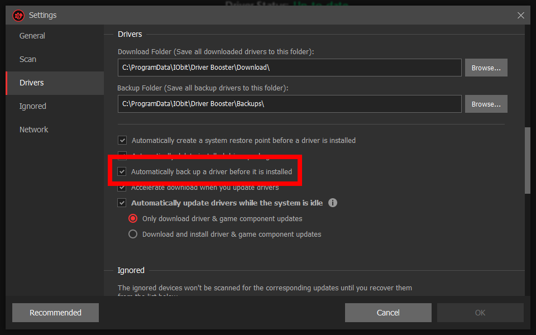Click the Backup Folder path field

289,104
